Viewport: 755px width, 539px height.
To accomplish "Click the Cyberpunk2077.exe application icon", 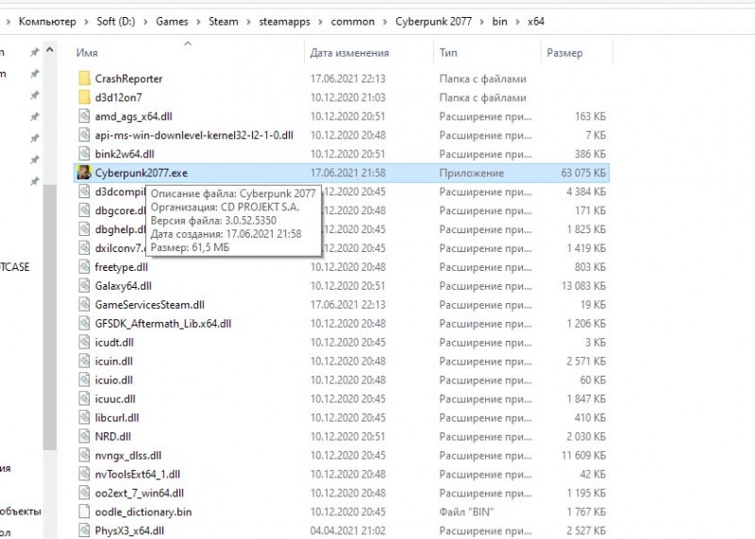I will pos(84,173).
